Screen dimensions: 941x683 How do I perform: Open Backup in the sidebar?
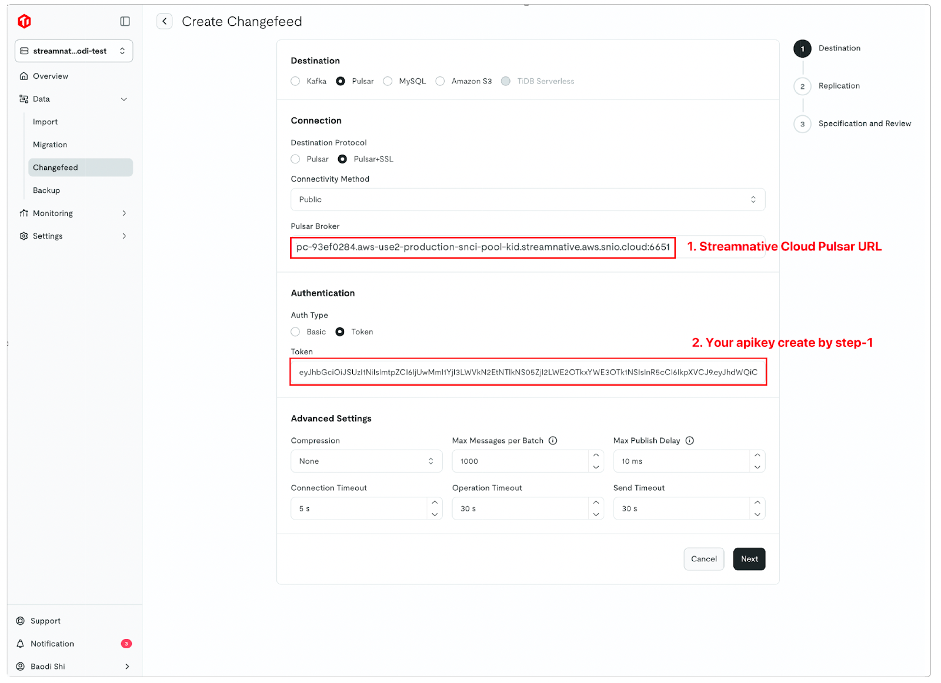(x=46, y=190)
